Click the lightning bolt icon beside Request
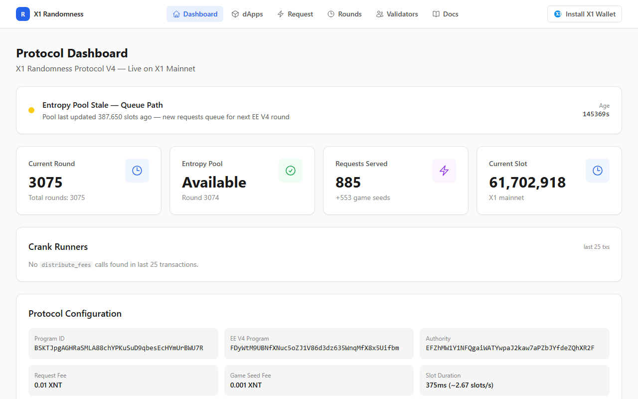 tap(281, 14)
